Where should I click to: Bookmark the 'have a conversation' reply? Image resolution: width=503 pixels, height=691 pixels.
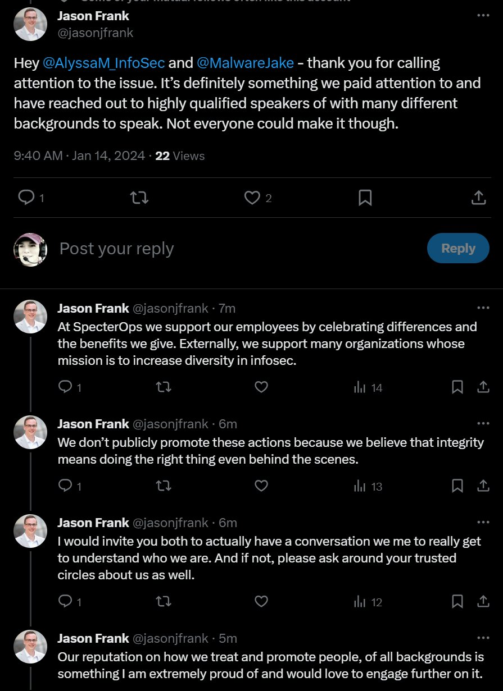[x=457, y=602]
